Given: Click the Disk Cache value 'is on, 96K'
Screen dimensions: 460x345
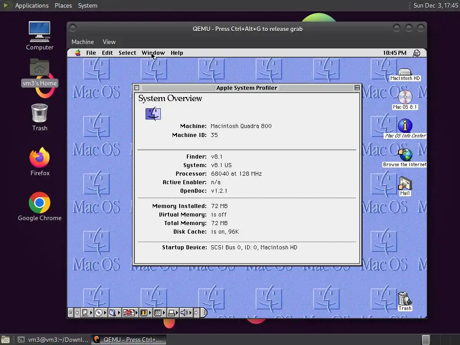Looking at the screenshot, I should click(225, 232).
